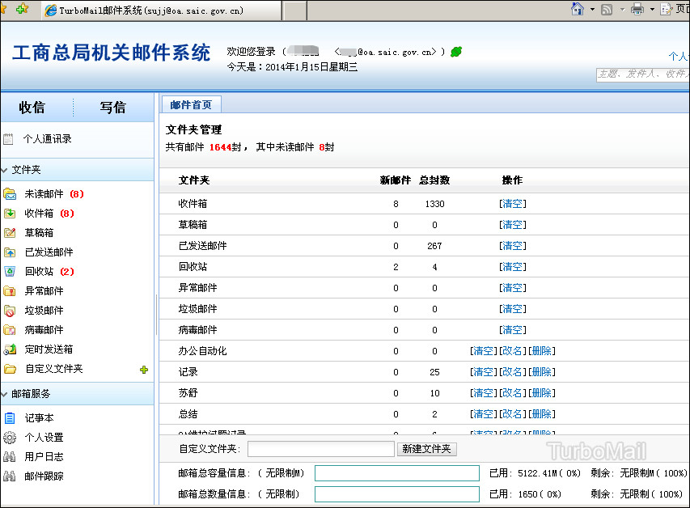The height and width of the screenshot is (508, 690).
Task: Open the drafts folder icon
Action: click(10, 233)
